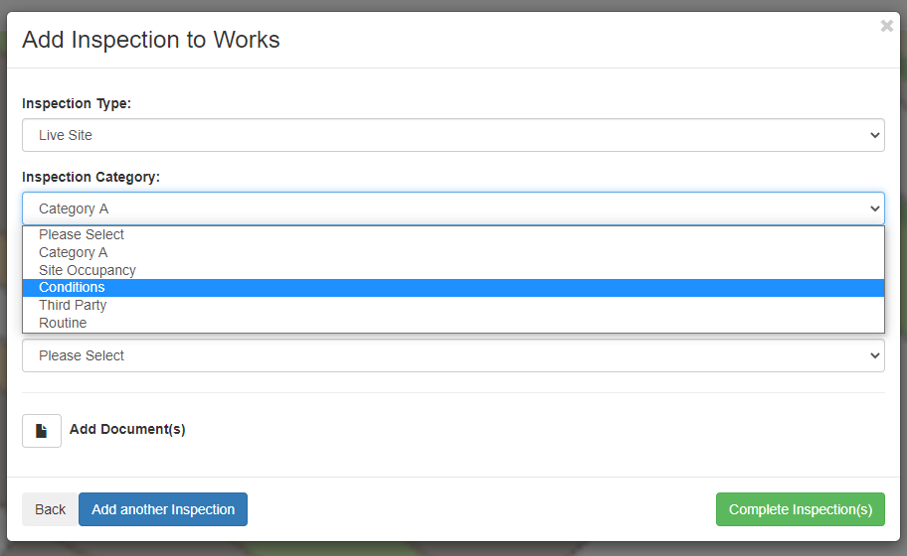Image resolution: width=907 pixels, height=556 pixels.
Task: Click the Add Document(s) file icon
Action: coord(42,431)
